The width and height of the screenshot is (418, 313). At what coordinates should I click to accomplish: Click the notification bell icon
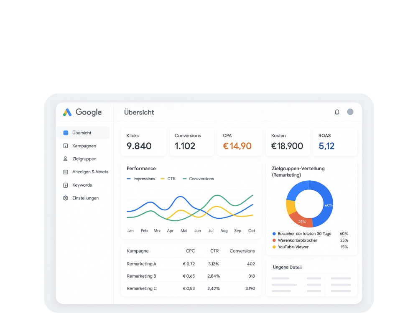tap(337, 112)
